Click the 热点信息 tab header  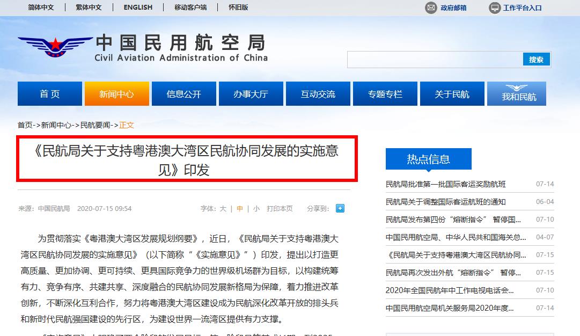click(x=428, y=159)
